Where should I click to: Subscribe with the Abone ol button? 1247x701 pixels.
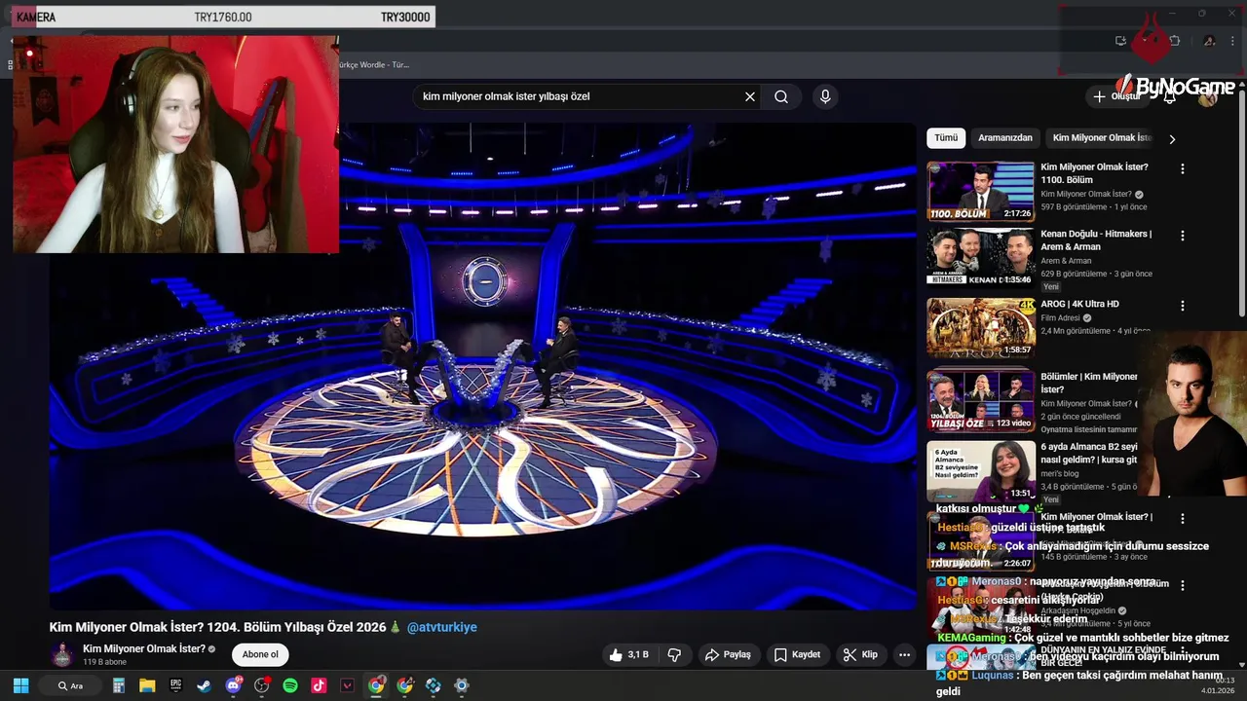[260, 654]
